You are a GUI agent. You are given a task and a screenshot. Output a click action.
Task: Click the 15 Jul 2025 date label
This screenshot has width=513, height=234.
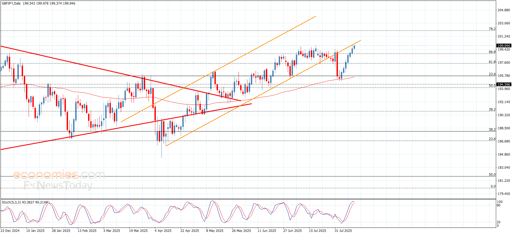[x=318, y=231]
